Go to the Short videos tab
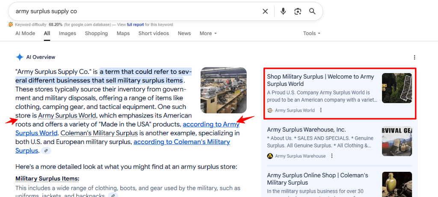Screen dimensions: 438x197 coord(154,33)
